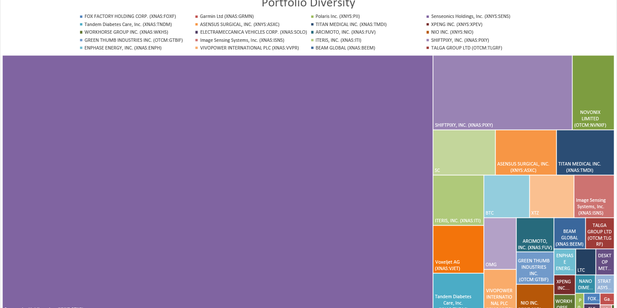617x308 pixels.
Task: Click the BTC tile in the treemap
Action: point(506,196)
